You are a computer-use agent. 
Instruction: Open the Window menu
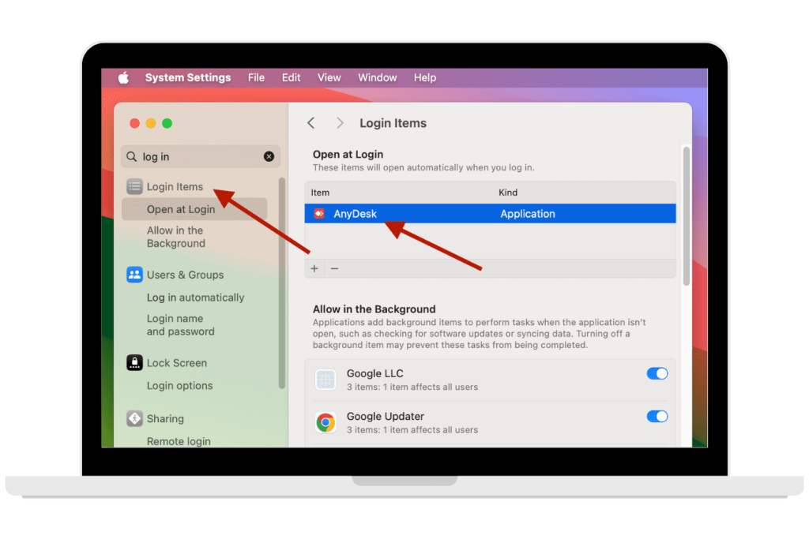(377, 77)
